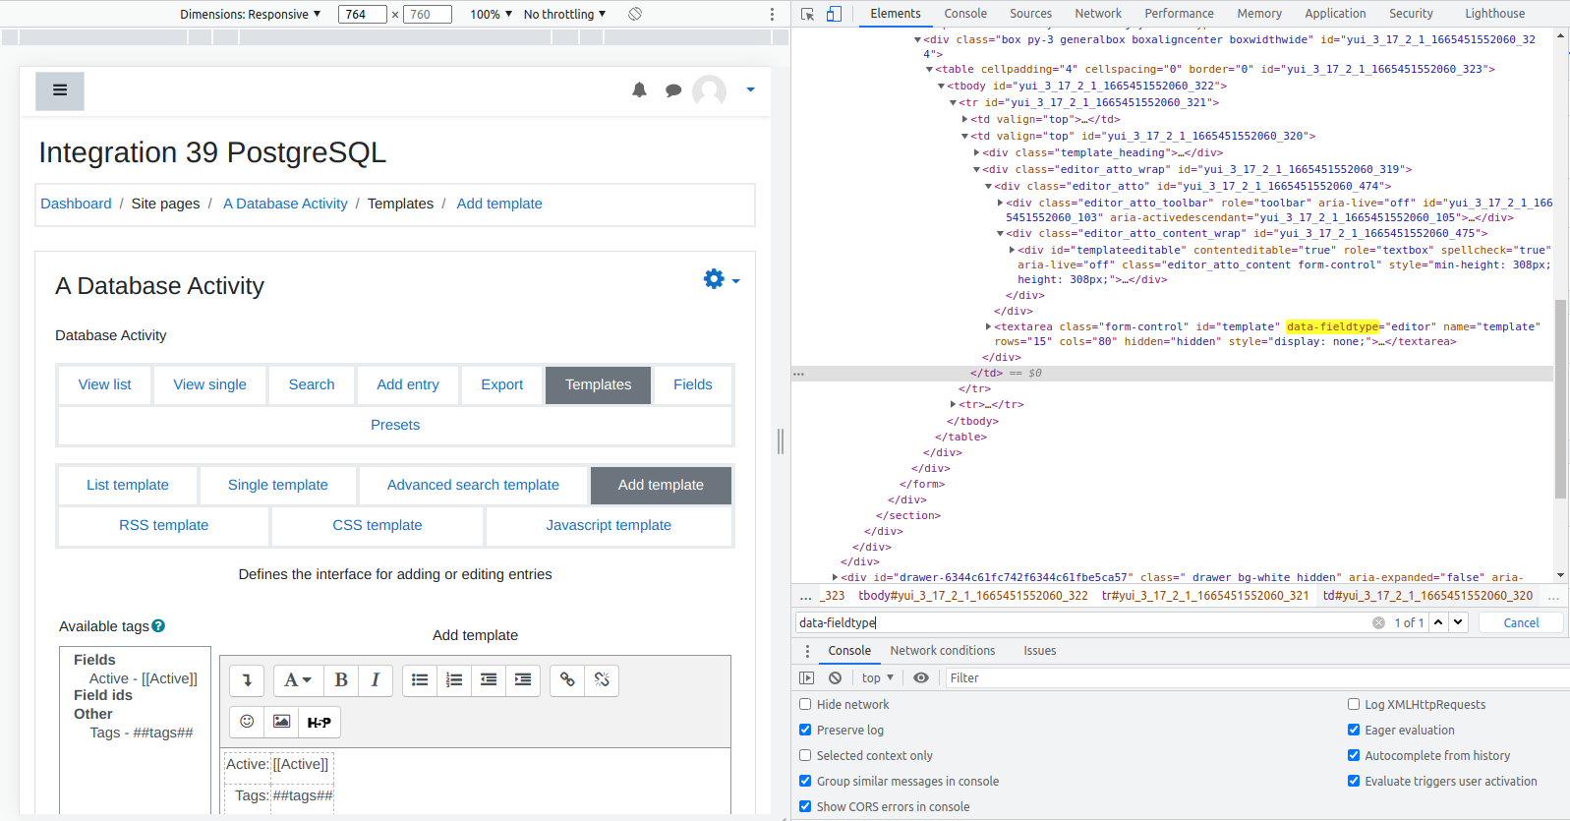Open the notifications bell

click(639, 89)
